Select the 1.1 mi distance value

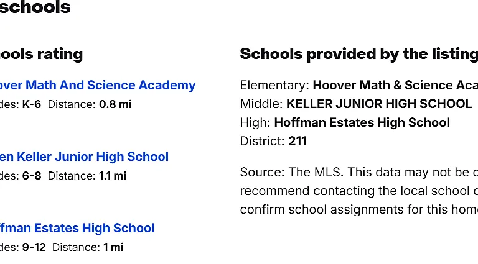click(113, 176)
